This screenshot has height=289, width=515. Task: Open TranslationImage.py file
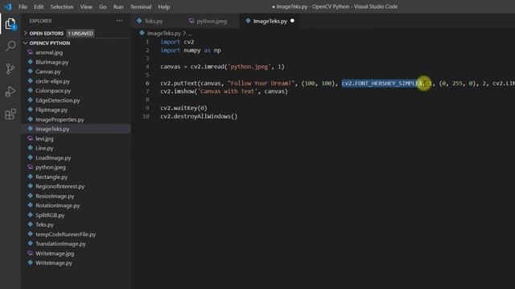pyautogui.click(x=60, y=244)
